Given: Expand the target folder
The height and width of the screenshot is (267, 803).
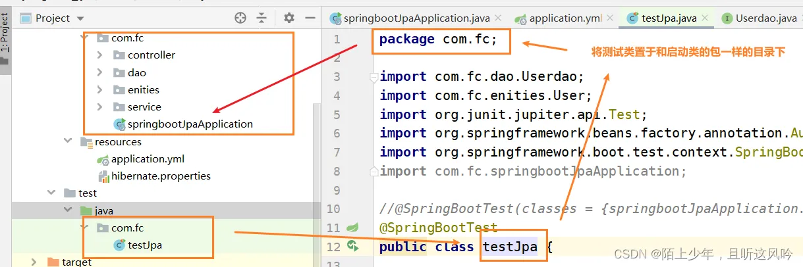Looking at the screenshot, I should [x=34, y=262].
